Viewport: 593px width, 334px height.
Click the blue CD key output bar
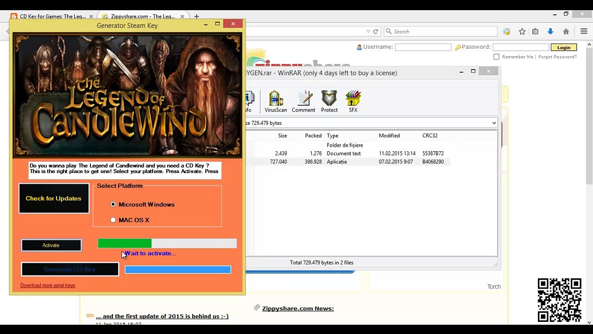(x=178, y=270)
